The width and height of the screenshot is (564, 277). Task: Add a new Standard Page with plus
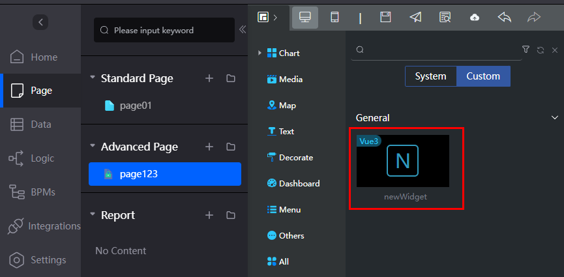(x=209, y=78)
